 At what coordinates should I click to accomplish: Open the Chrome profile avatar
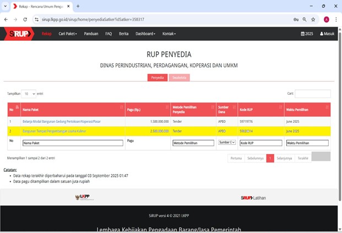327,19
